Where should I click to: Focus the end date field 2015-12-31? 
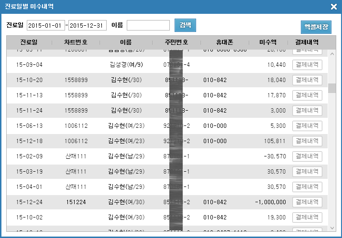pyautogui.click(x=88, y=25)
